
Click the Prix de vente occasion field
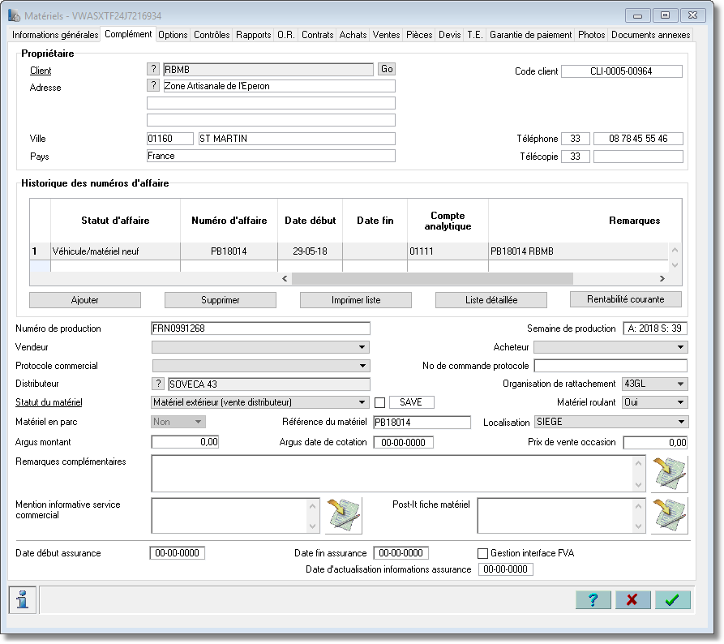click(x=655, y=442)
